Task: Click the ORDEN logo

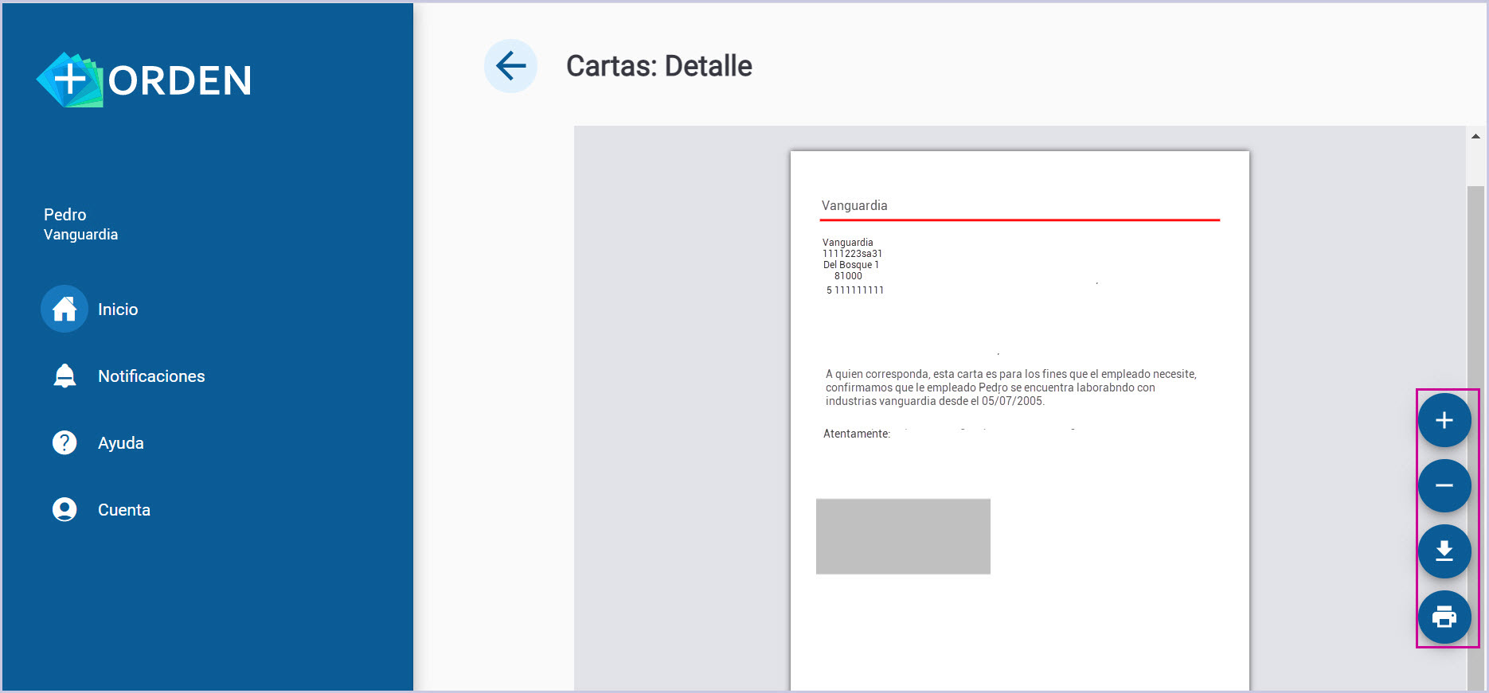Action: pyautogui.click(x=144, y=80)
